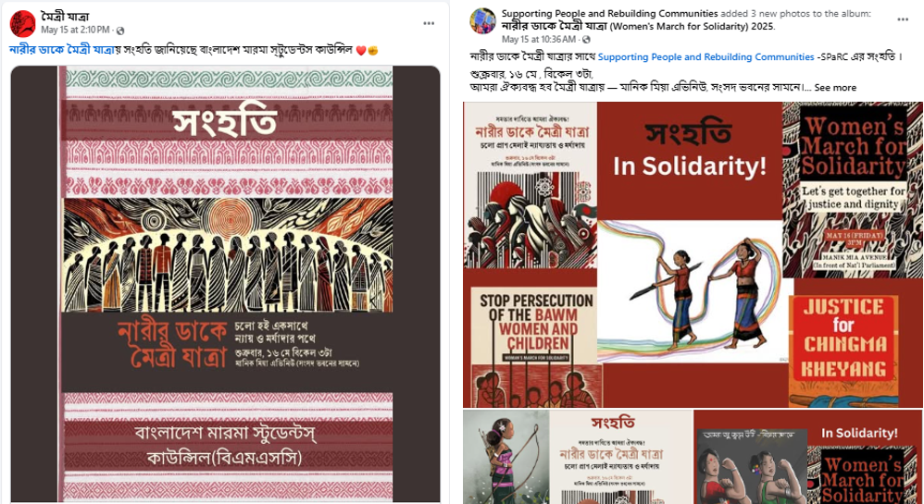
Task: Follow the Supporting People and Rebuilding Communities mention link
Action: click(706, 57)
